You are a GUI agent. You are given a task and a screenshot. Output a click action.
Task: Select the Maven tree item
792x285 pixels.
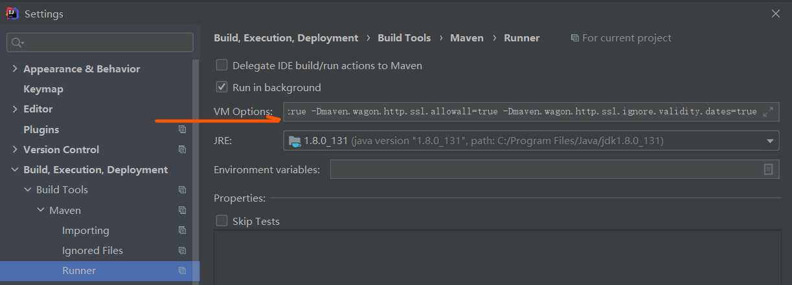(65, 210)
